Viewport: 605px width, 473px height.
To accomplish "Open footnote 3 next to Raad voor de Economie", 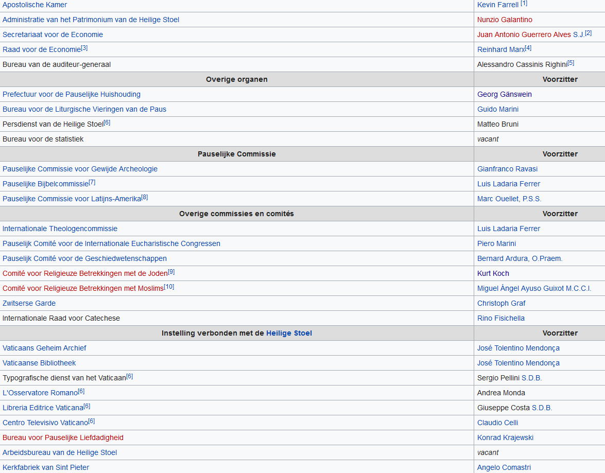I will click(84, 48).
